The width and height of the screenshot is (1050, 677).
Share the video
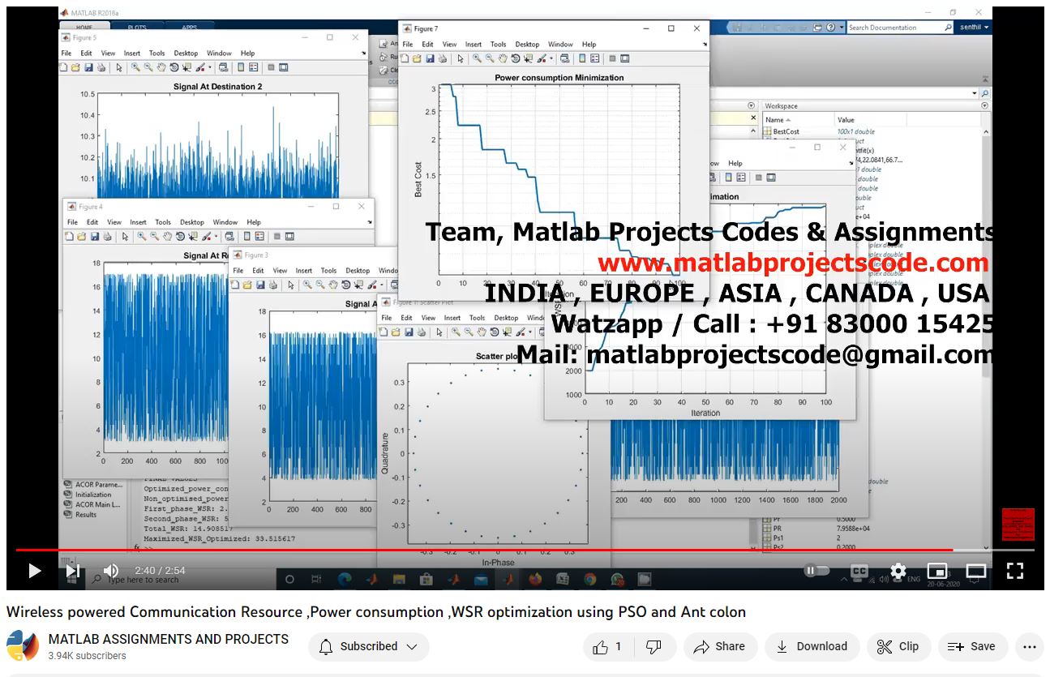[720, 646]
